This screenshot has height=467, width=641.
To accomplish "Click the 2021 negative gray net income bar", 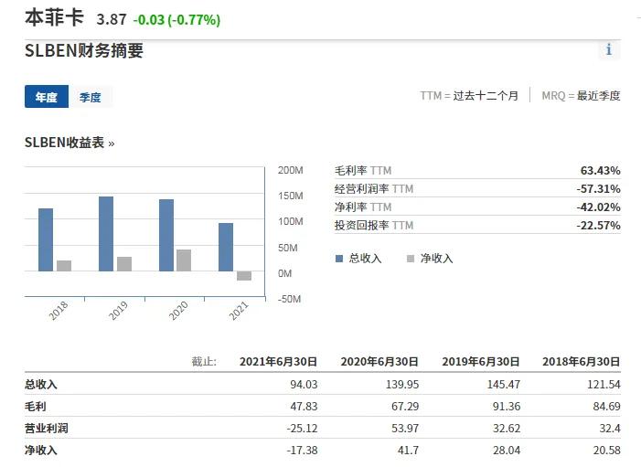I will pyautogui.click(x=244, y=276).
